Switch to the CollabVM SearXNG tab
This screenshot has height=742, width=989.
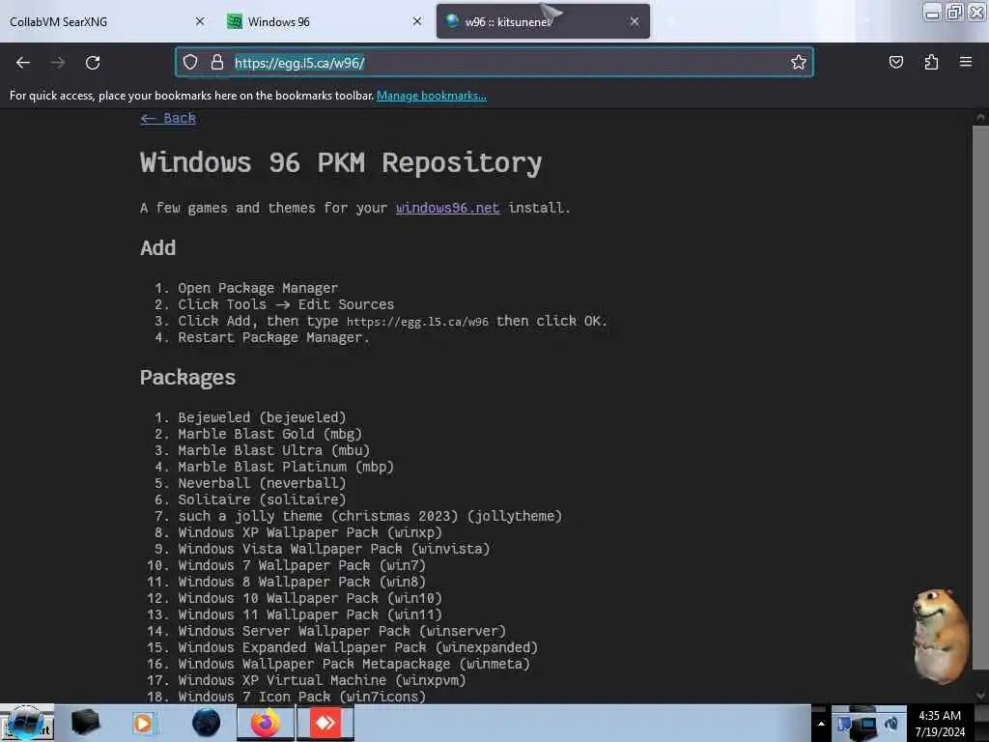point(106,21)
